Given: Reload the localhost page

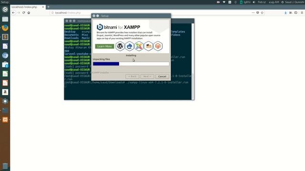Looking at the screenshot, I should point(23,13).
